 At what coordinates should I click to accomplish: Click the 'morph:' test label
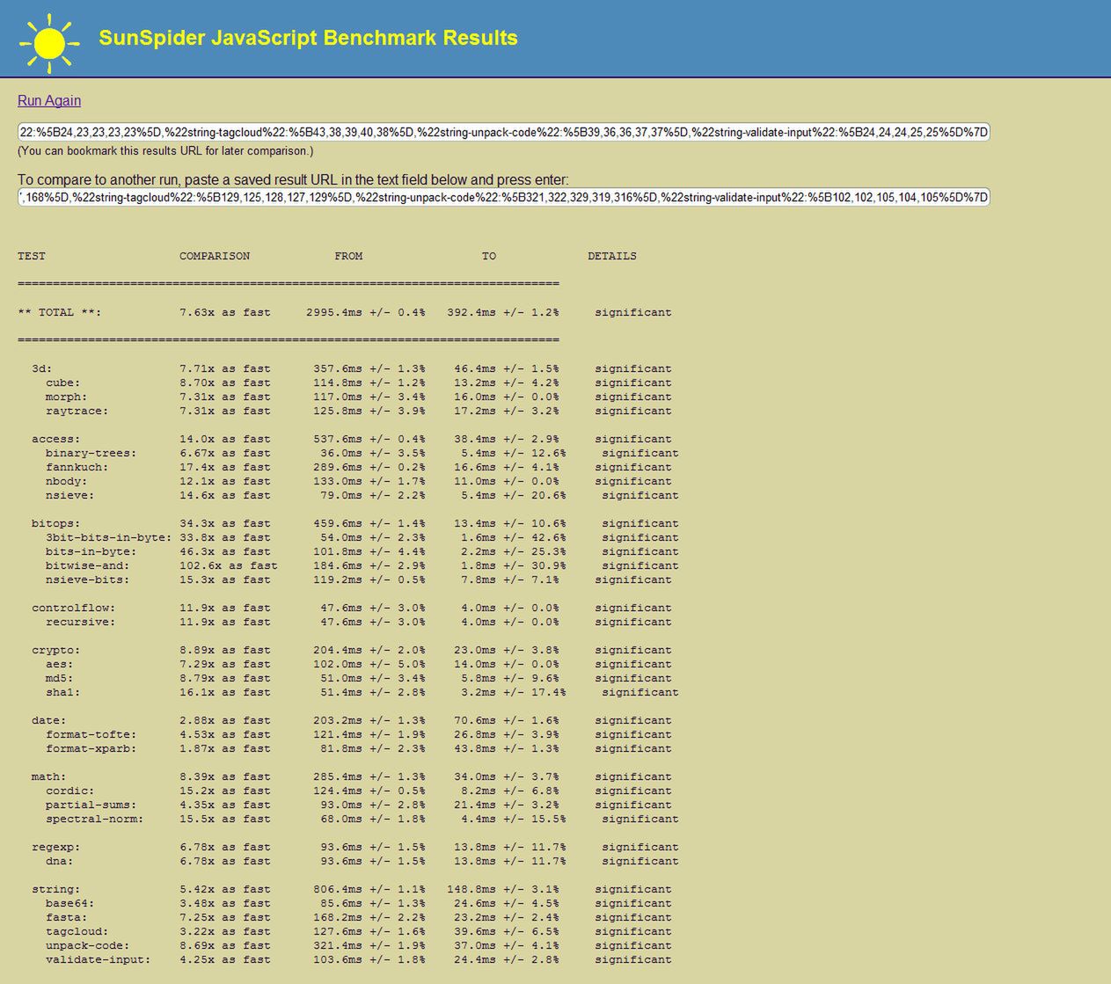pos(67,397)
